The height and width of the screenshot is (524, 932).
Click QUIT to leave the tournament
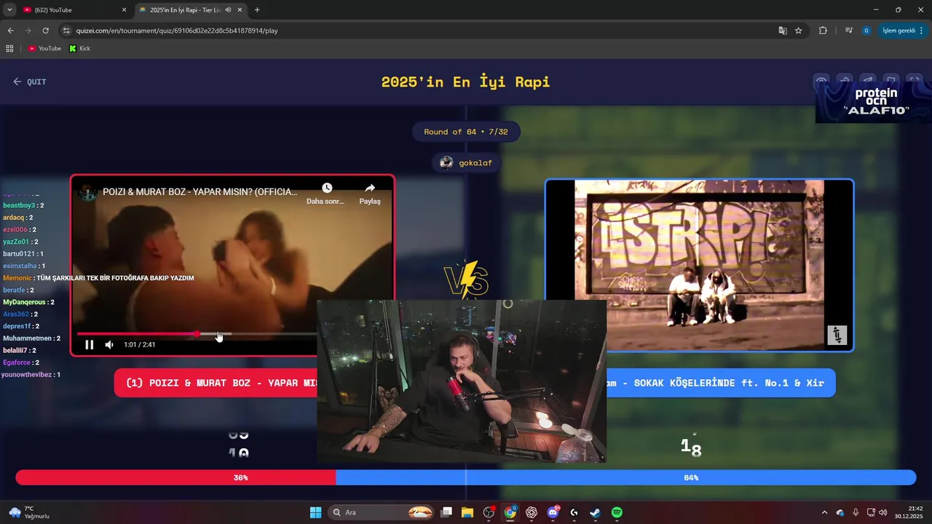[x=30, y=82]
